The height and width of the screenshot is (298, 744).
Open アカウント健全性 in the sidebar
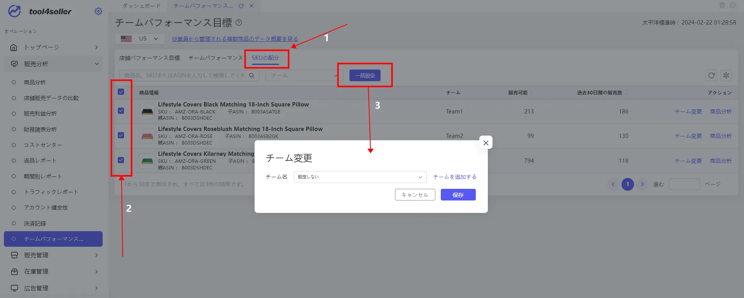click(45, 207)
